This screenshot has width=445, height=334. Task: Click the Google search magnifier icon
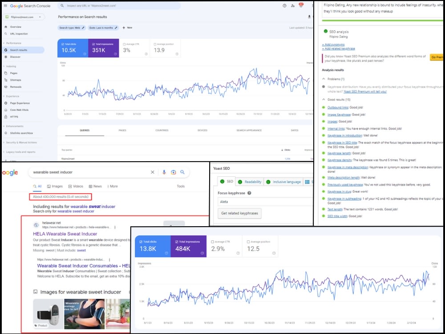pos(182,172)
